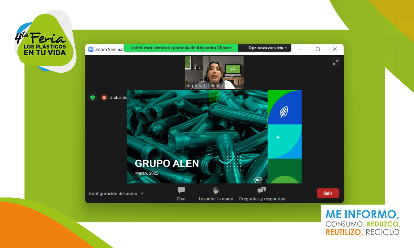This screenshot has height=248, width=414.
Task: Open the Chat panel
Action: (x=181, y=194)
